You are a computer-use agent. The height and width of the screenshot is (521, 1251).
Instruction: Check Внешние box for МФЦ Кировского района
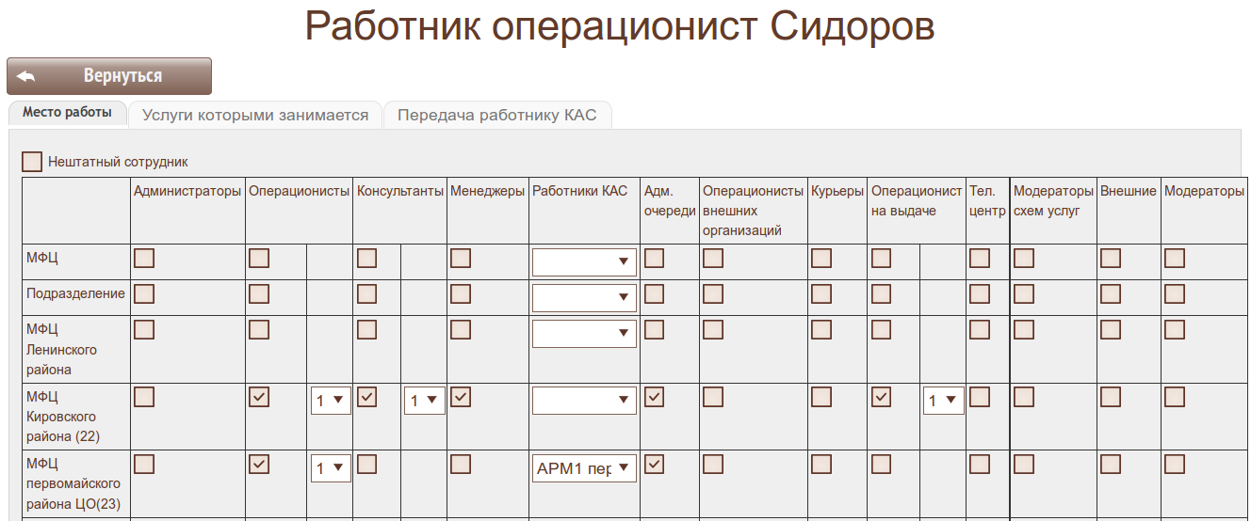tap(1112, 398)
